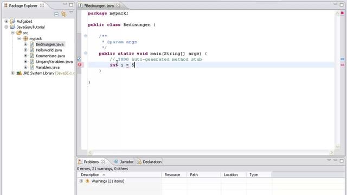
Task: Select Kommentare.java file
Action: point(50,56)
